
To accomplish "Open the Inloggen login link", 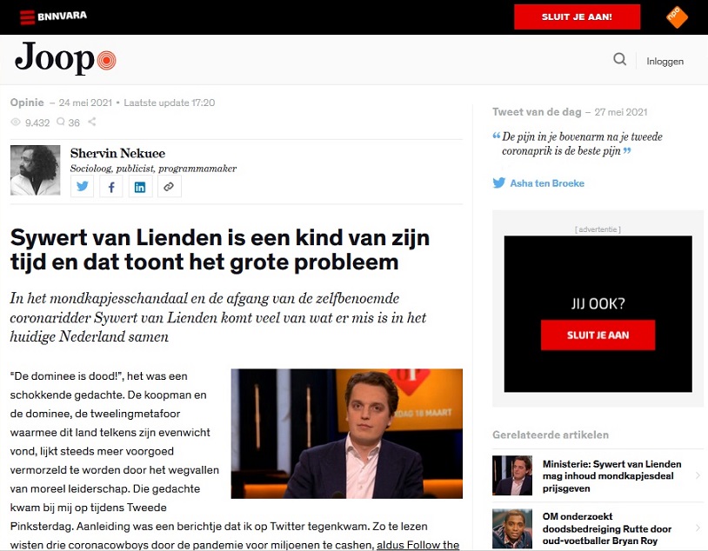I will click(665, 62).
